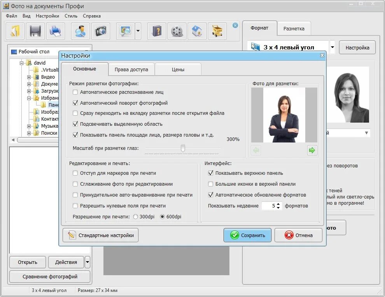Click Стандартные настройки button
Viewport: 385px width, 297px height.
point(101,235)
